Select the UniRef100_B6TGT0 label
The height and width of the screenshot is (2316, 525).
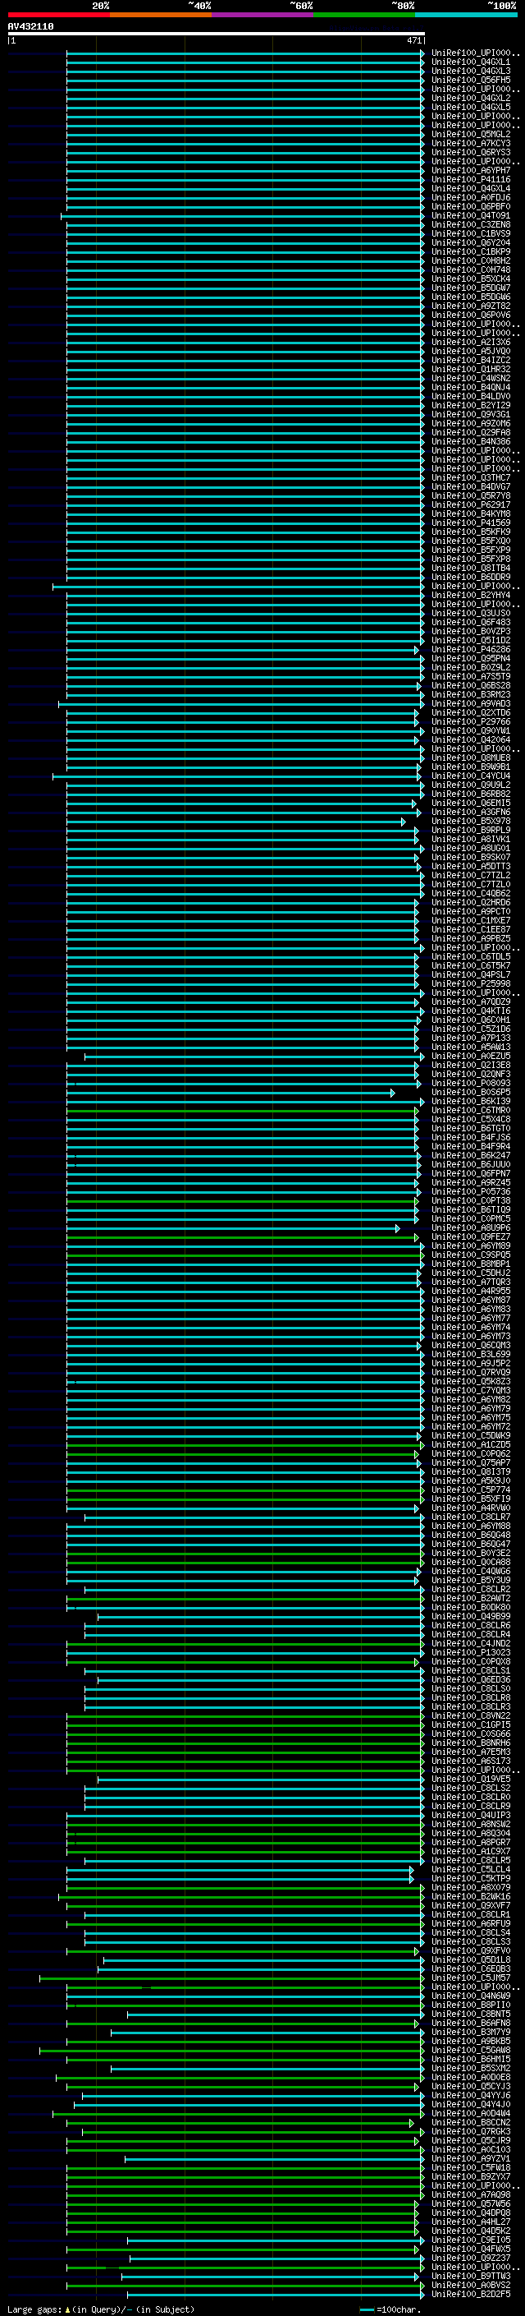point(471,1128)
